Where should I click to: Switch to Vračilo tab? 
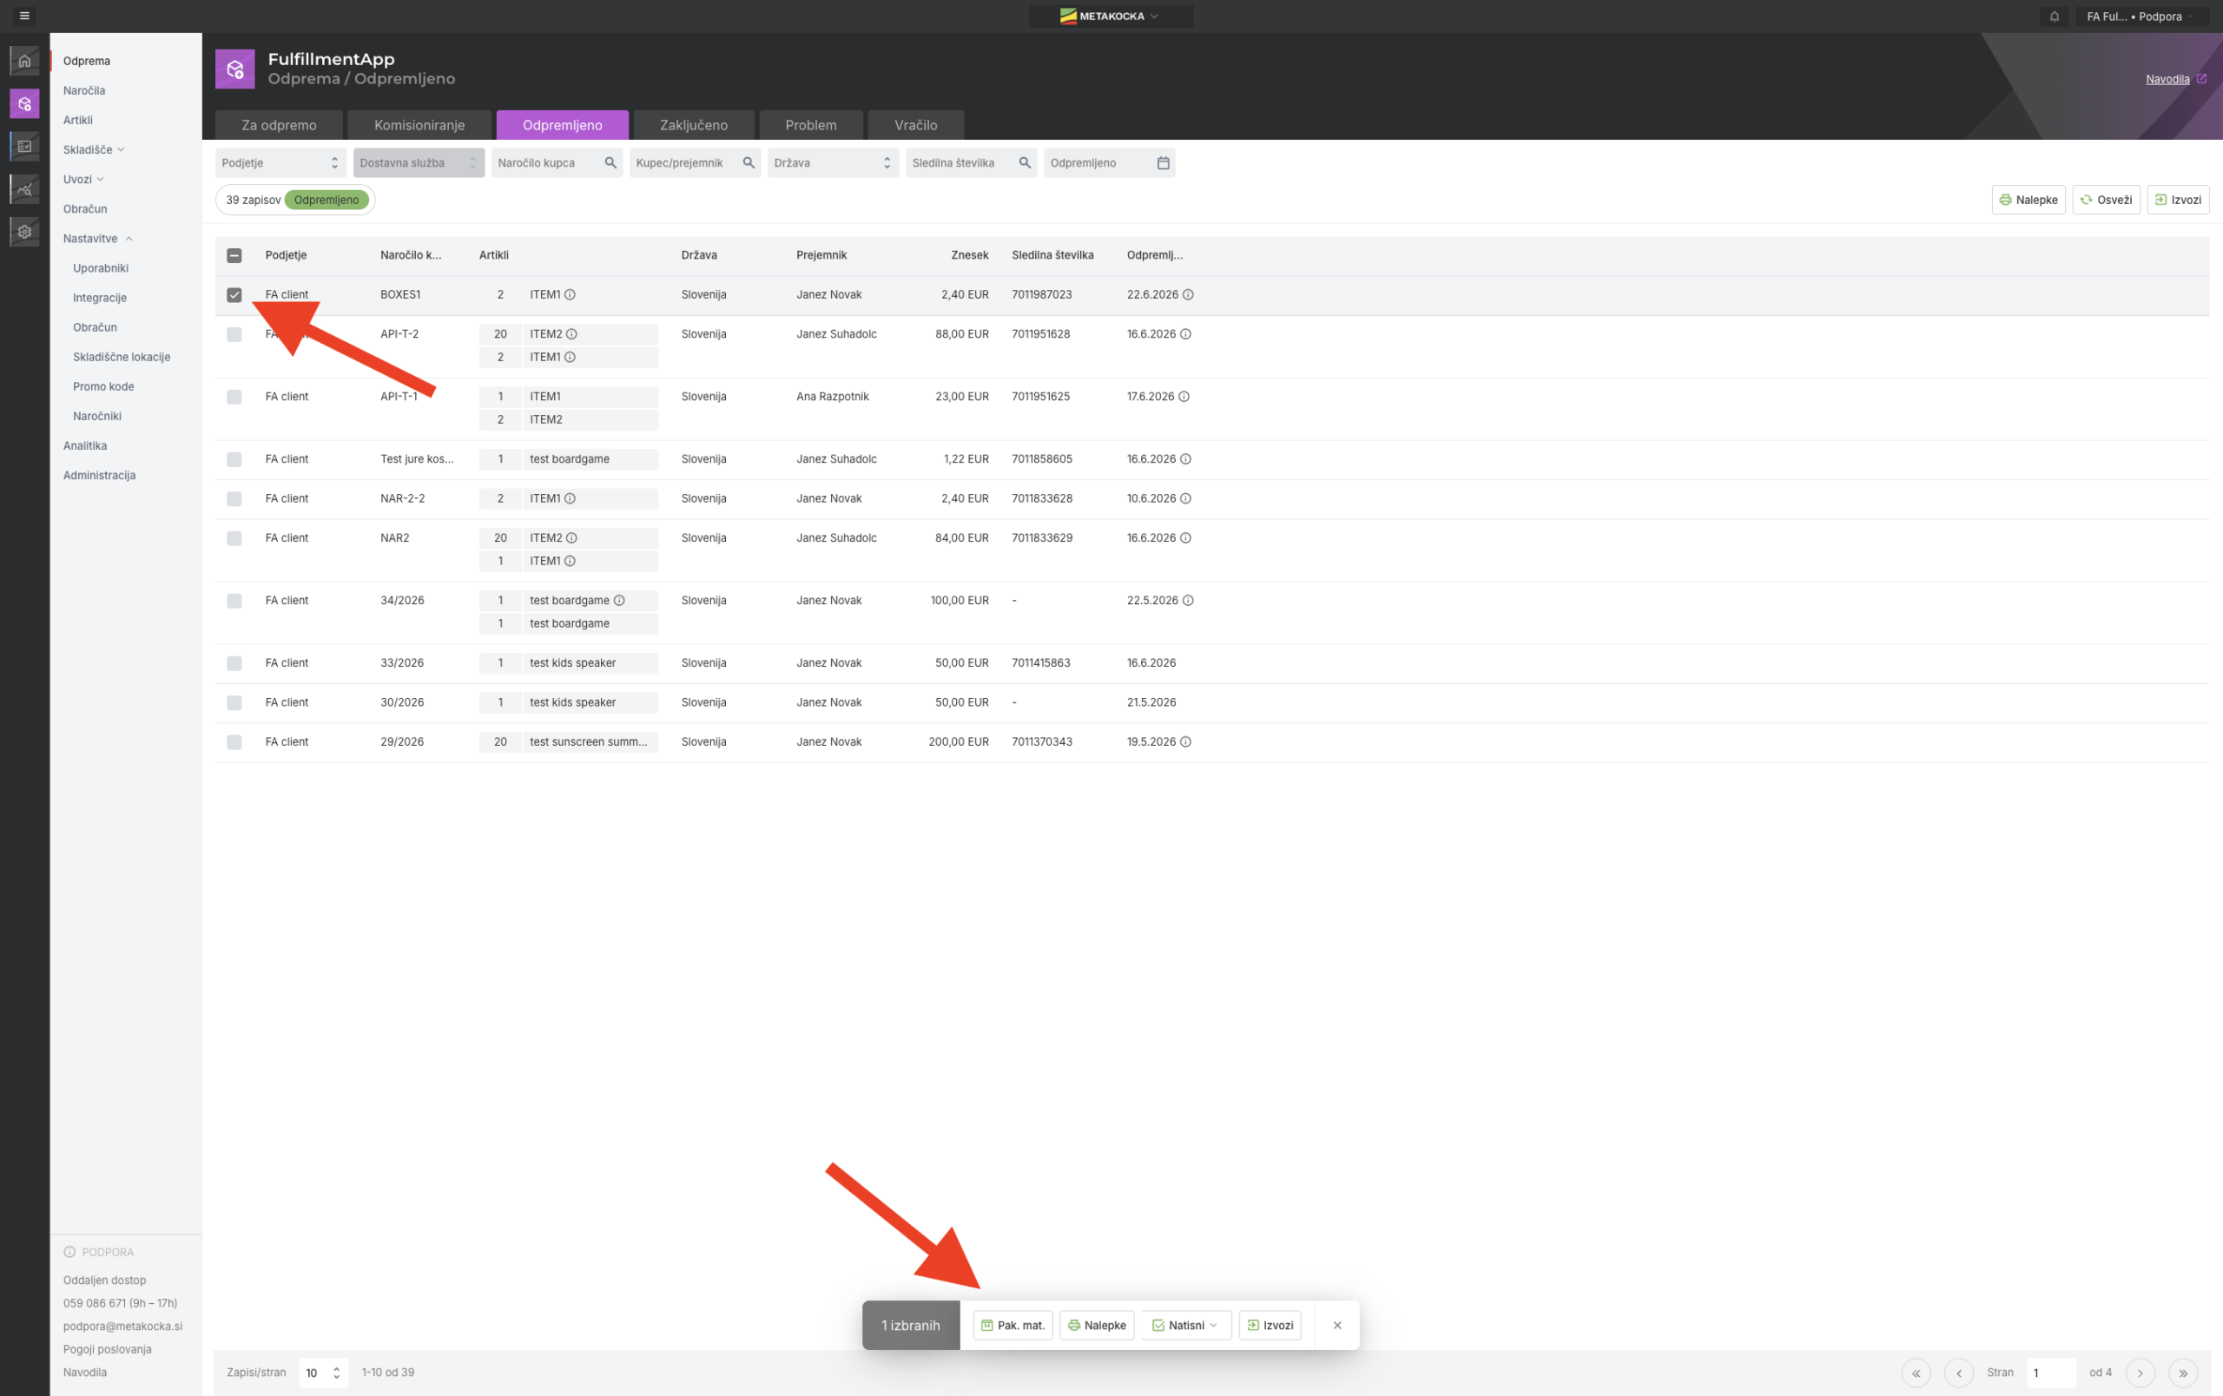click(916, 124)
